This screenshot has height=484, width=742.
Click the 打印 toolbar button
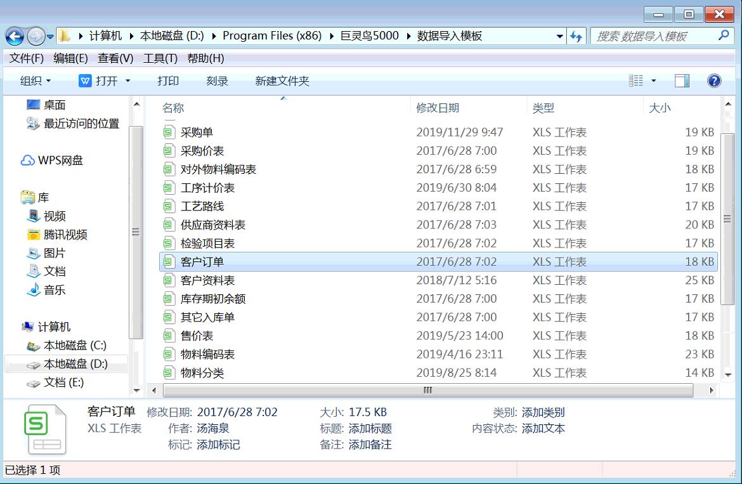coord(168,81)
